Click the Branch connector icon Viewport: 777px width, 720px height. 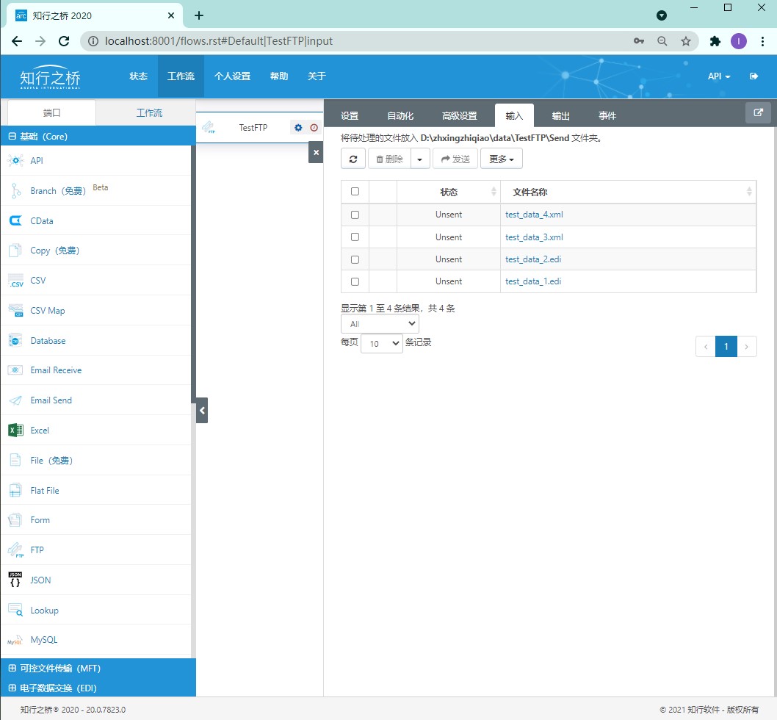(x=15, y=191)
